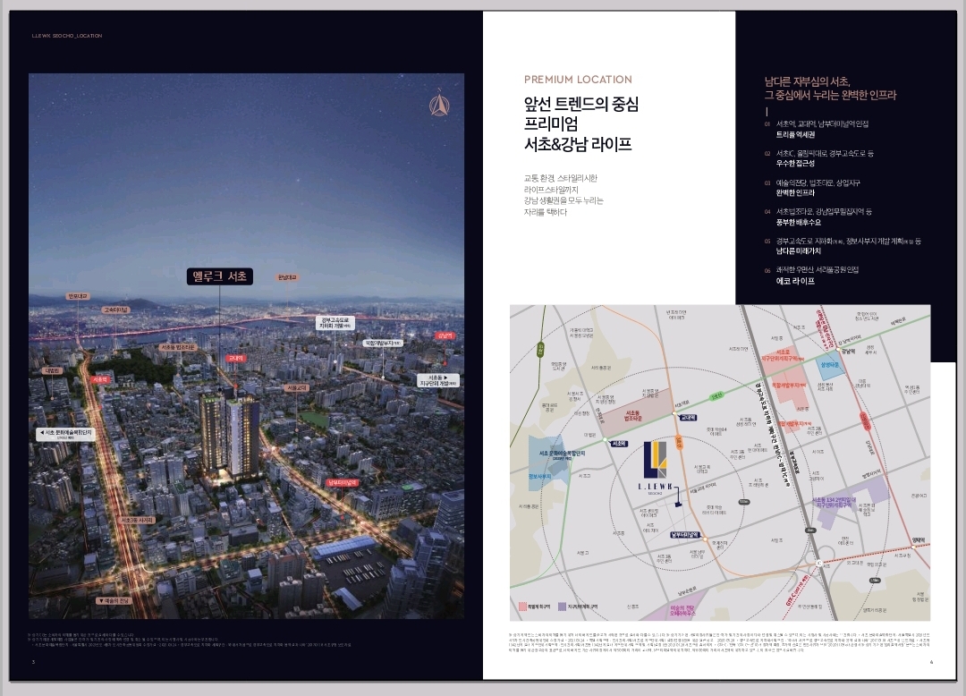This screenshot has height=696, width=966.
Task: Click the headline line 서초&강남 라이프
Action: click(578, 145)
